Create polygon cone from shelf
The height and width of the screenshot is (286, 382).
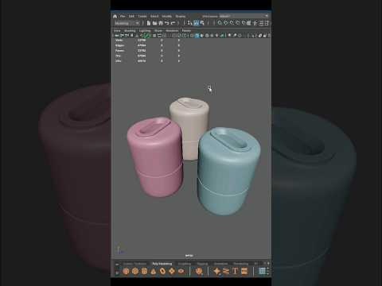(154, 271)
